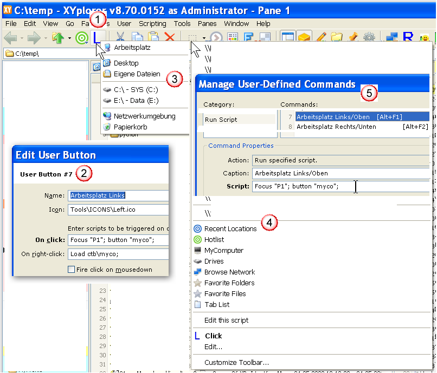The width and height of the screenshot is (437, 373).
Task: Open dropdown arrow beside Forward button
Action: click(46, 38)
